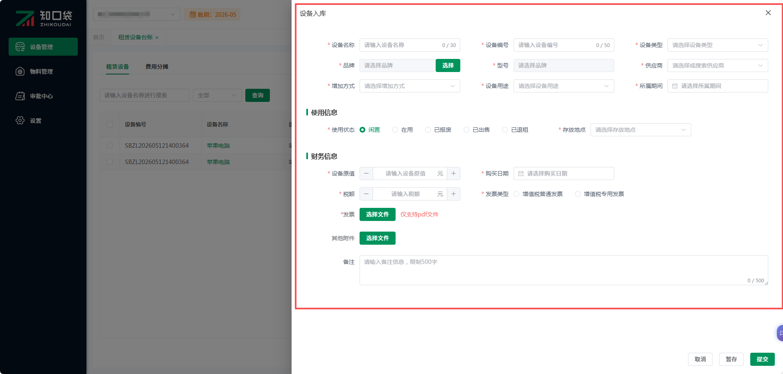
Task: Click the 账期：2026-05 period badge
Action: 212,14
